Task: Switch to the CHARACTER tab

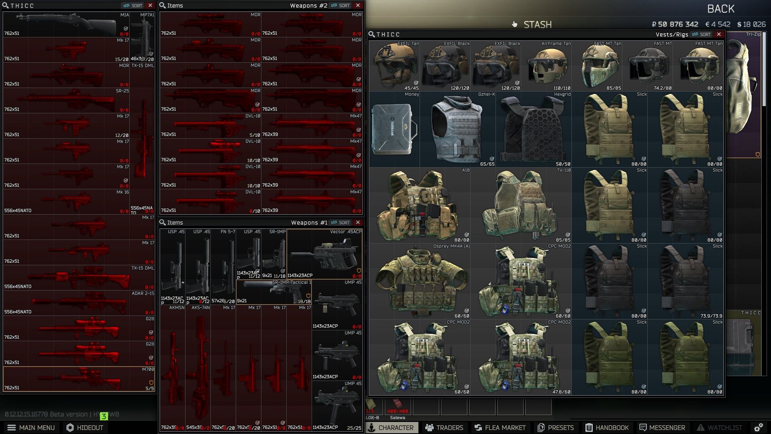Action: coord(391,428)
